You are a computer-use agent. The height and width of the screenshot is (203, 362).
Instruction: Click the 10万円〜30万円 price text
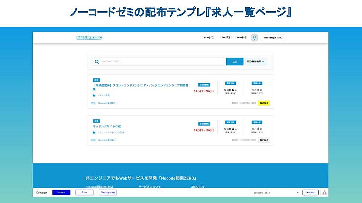pyautogui.click(x=204, y=91)
